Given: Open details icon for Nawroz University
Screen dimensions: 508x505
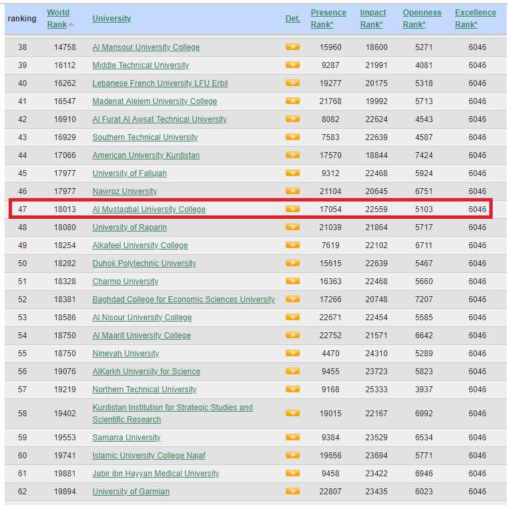Looking at the screenshot, I should 292,191.
